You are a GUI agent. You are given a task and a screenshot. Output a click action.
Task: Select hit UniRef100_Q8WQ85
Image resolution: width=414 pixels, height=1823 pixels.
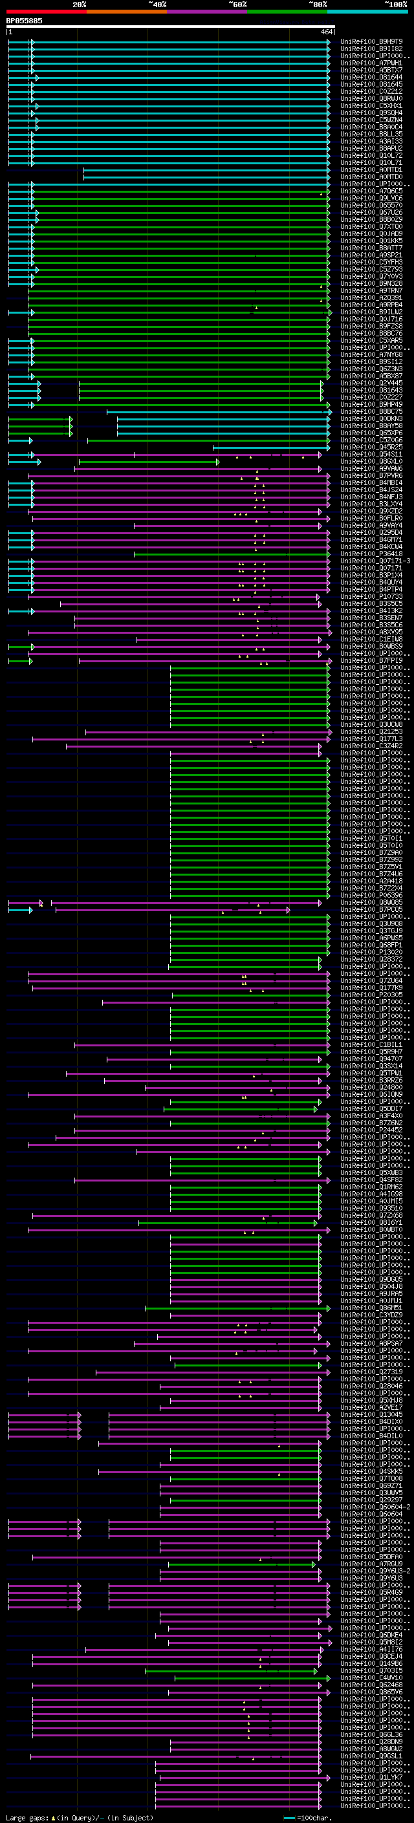(x=371, y=901)
